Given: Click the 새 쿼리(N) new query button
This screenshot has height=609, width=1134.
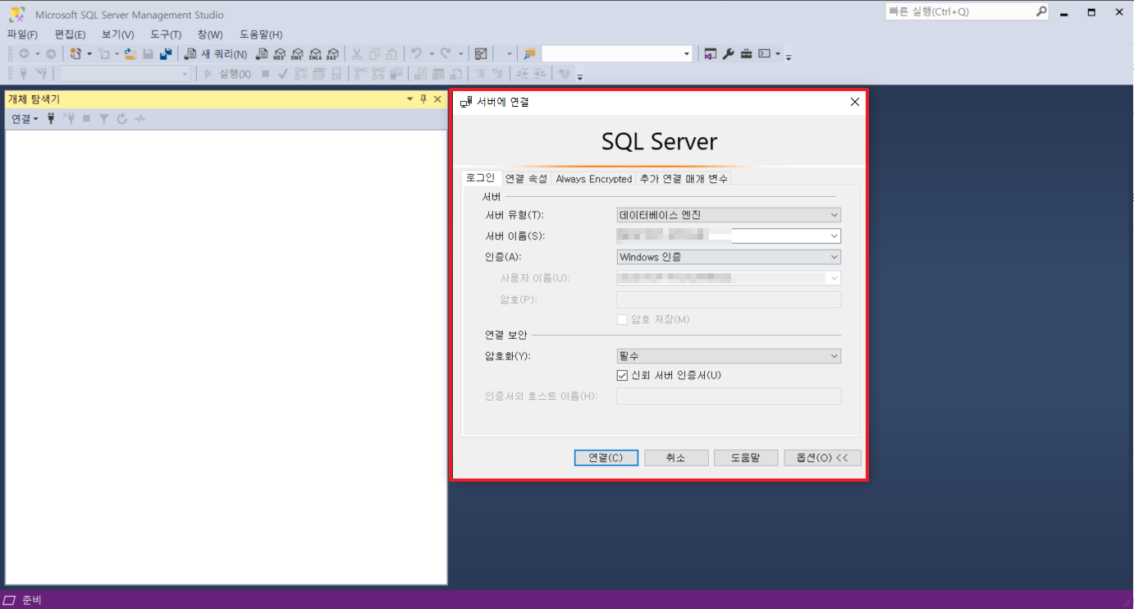Looking at the screenshot, I should point(216,54).
